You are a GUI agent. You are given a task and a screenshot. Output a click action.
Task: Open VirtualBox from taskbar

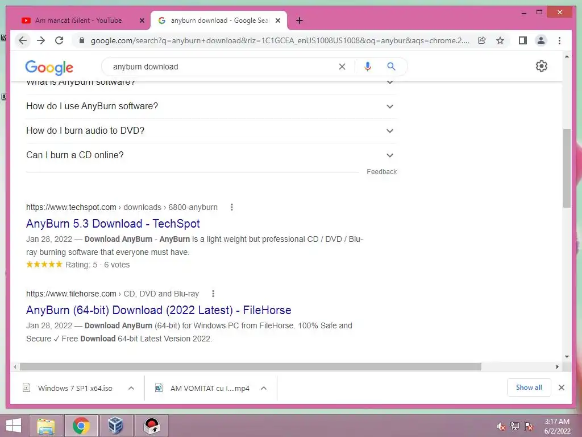point(115,426)
